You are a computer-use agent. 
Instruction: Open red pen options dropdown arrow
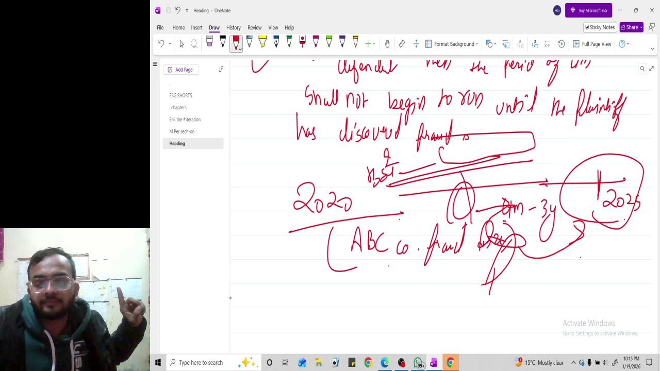(240, 49)
